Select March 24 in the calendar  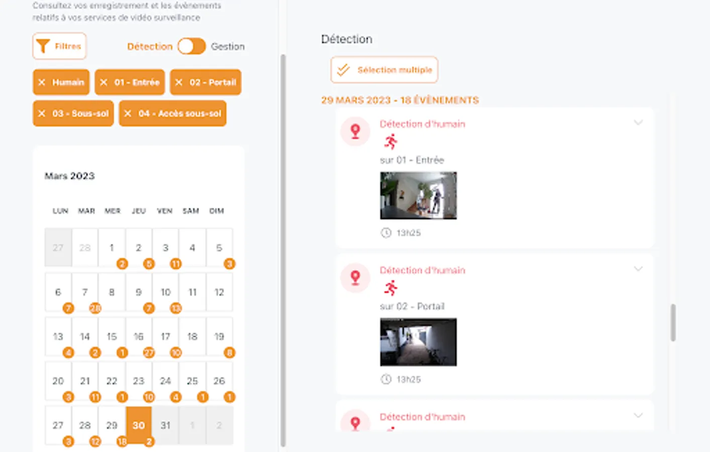pos(165,381)
